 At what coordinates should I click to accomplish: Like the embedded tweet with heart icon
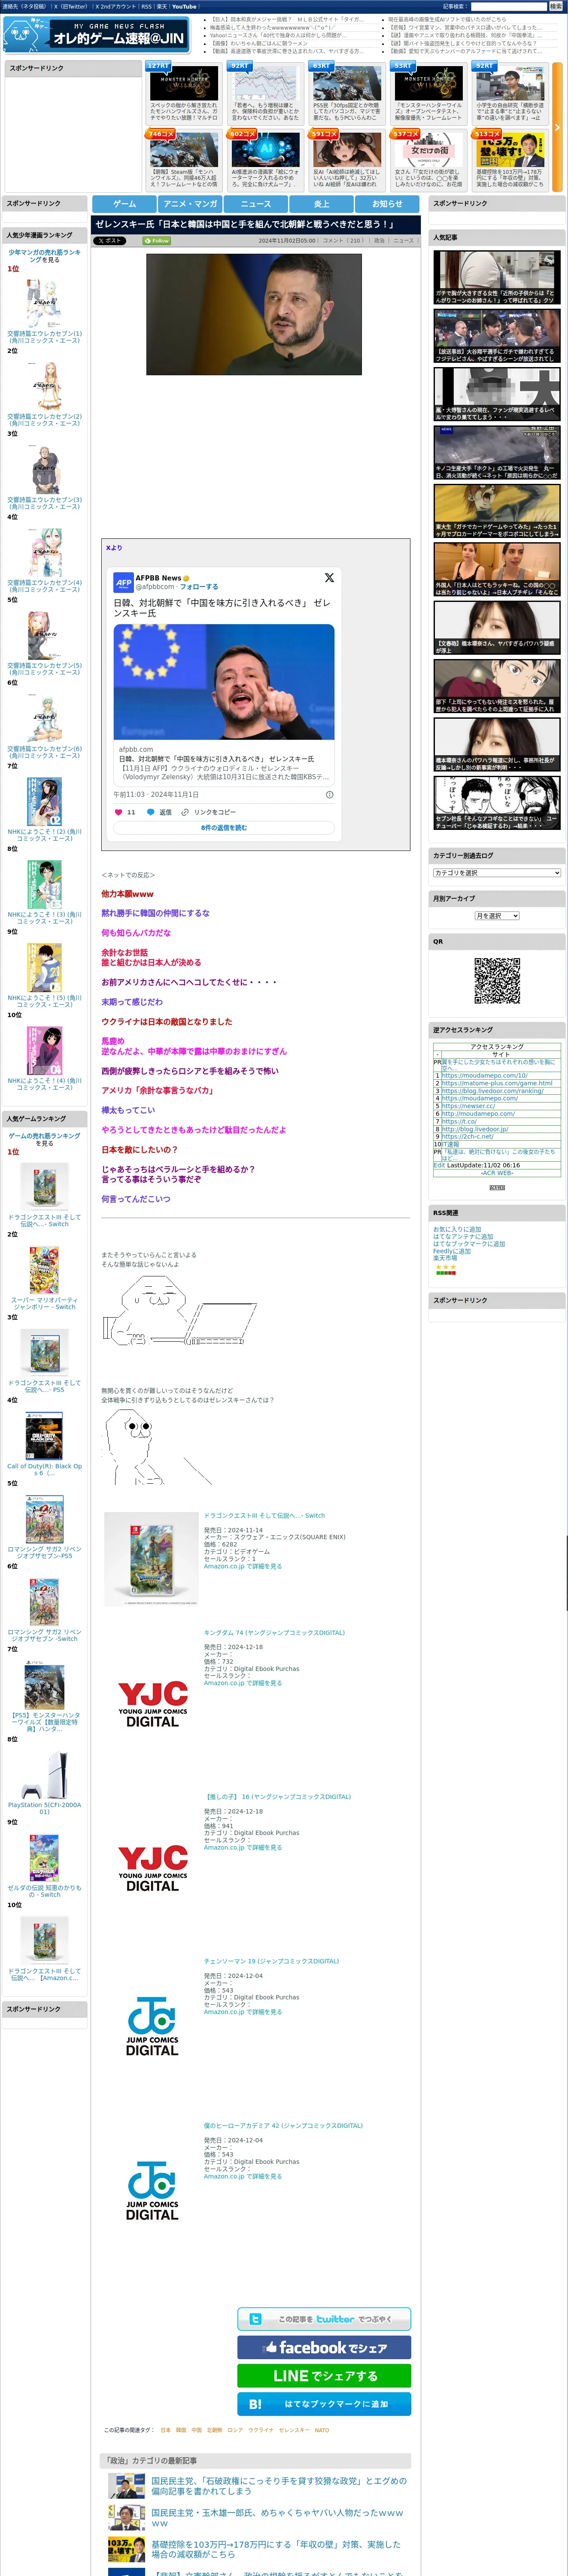point(118,812)
